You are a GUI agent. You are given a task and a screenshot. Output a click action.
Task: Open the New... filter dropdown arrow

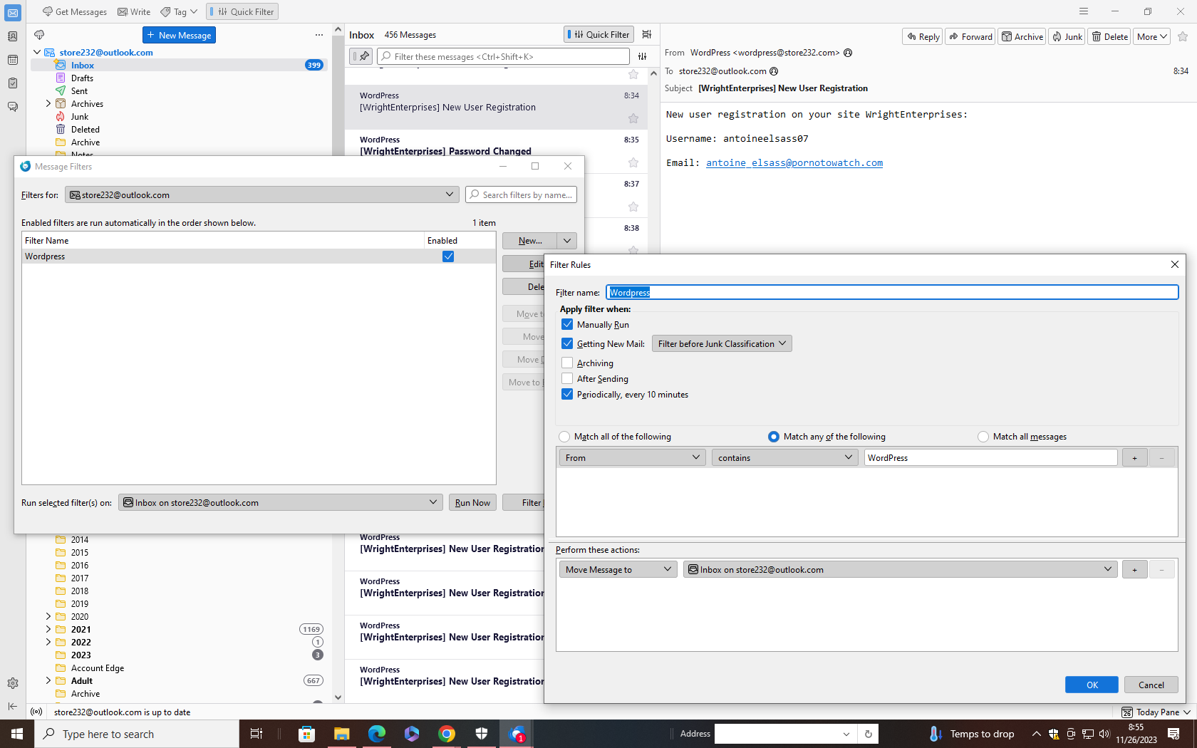coord(567,241)
